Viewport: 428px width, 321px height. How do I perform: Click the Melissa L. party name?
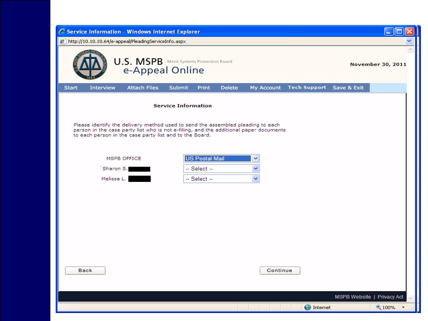point(114,179)
